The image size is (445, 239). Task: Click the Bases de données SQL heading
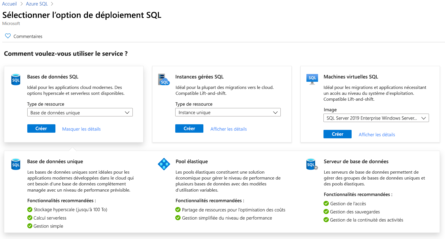click(x=53, y=77)
